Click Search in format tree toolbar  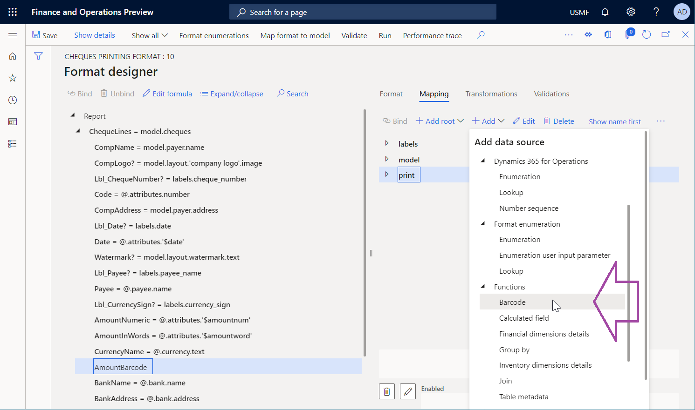[292, 94]
